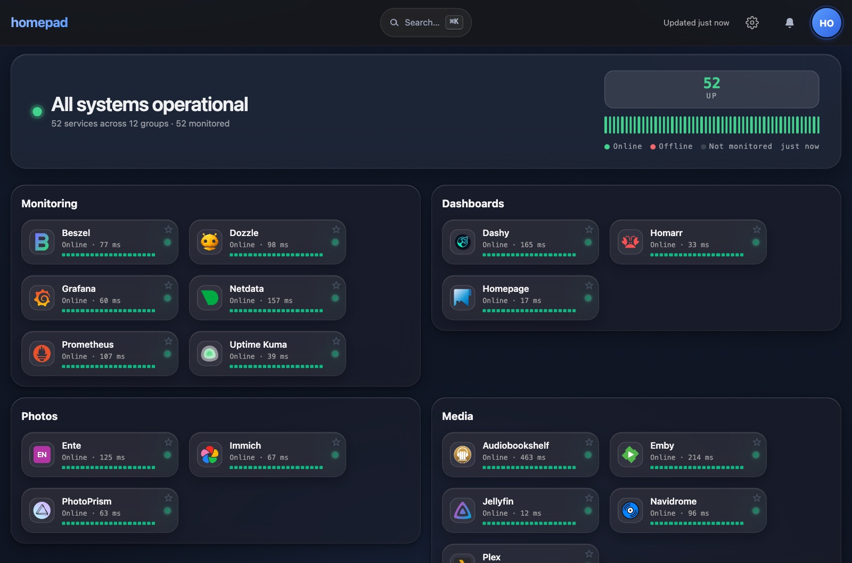
Task: Open the Uptime Kuma app icon
Action: pyautogui.click(x=210, y=354)
